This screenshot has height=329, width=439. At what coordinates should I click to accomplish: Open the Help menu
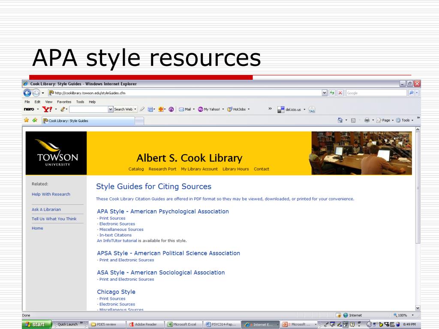[92, 102]
